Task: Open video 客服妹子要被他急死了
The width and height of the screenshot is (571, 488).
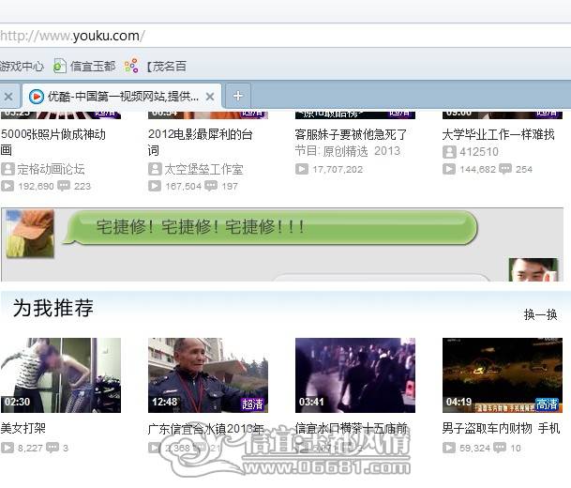Action: click(x=351, y=134)
